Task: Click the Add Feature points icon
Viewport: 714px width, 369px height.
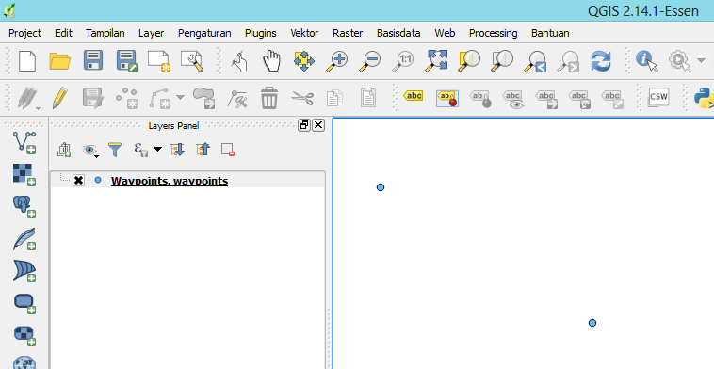Action: pyautogui.click(x=126, y=97)
